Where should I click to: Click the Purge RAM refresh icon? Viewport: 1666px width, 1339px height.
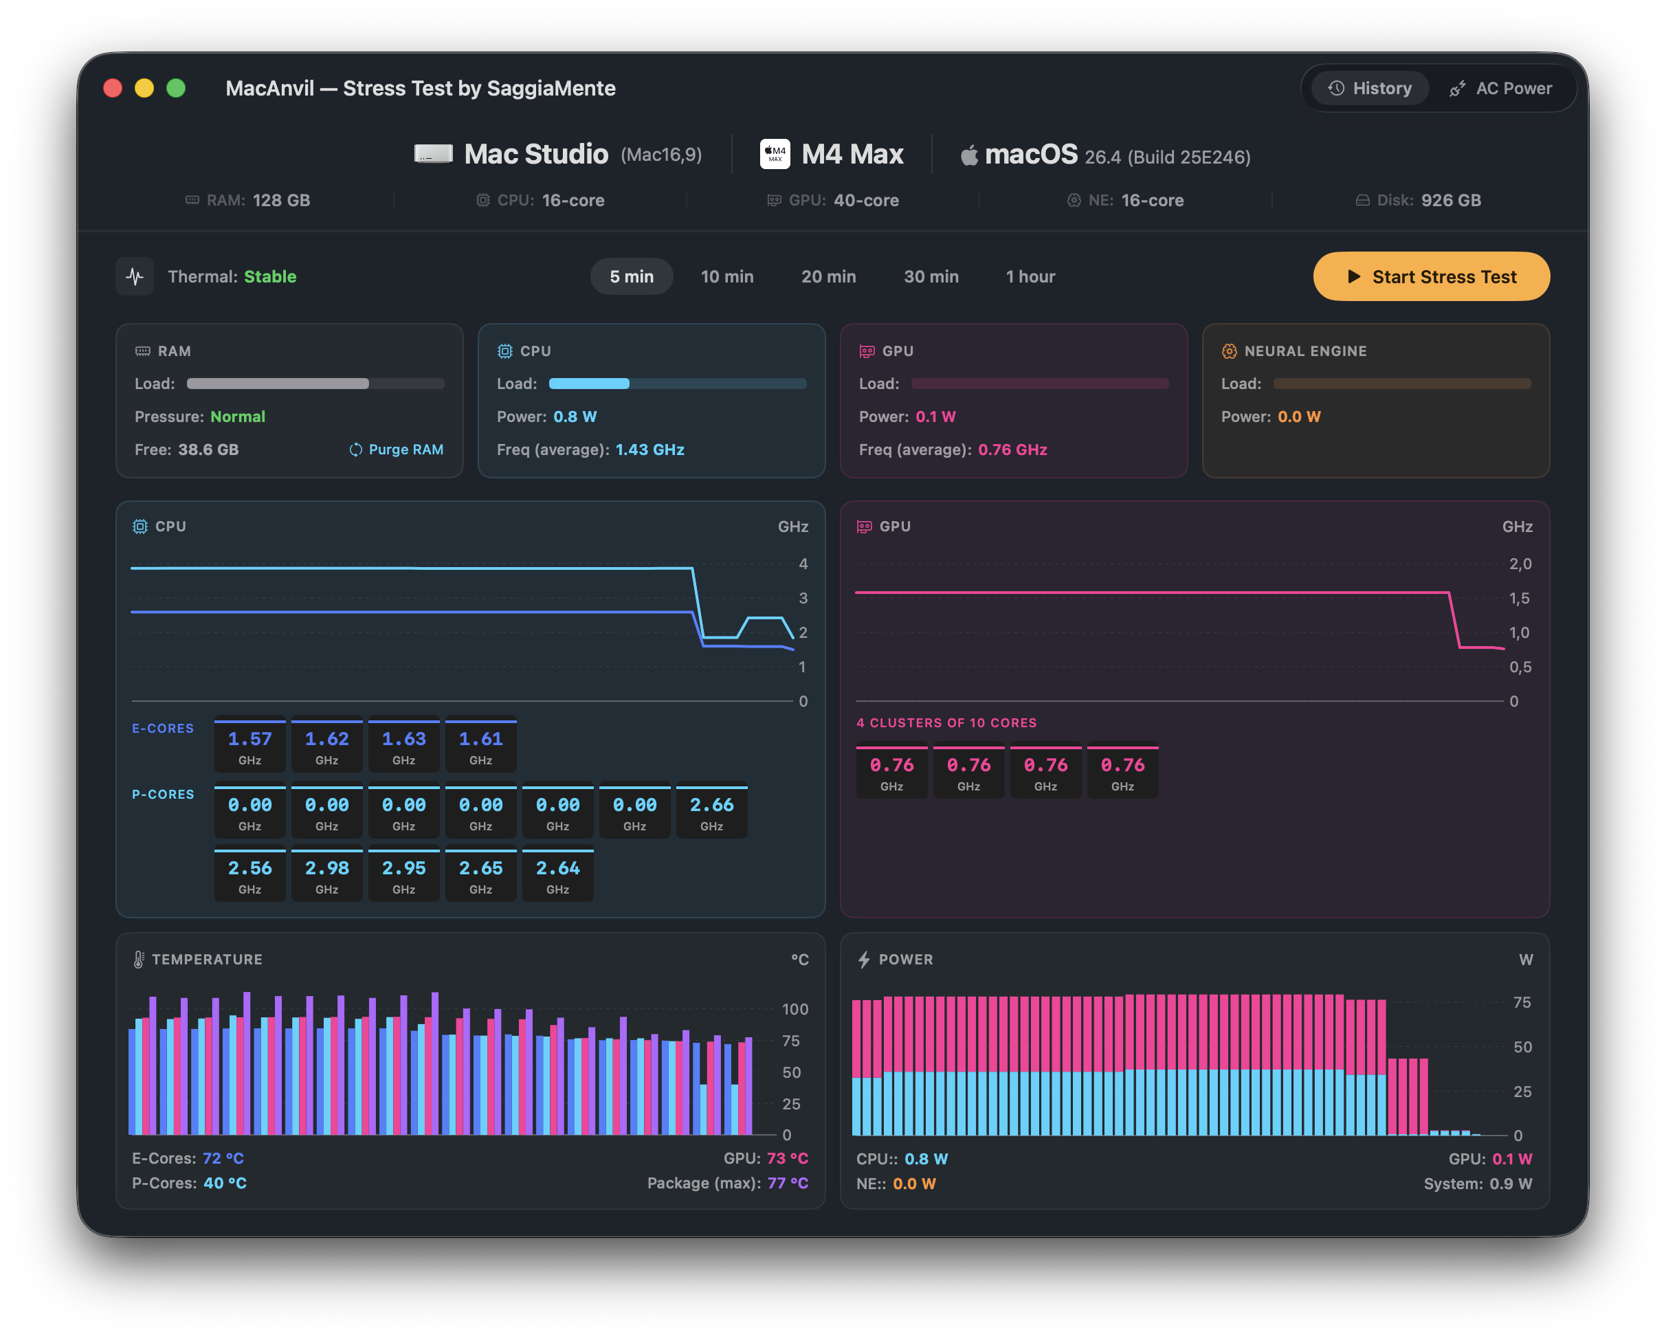tap(355, 450)
